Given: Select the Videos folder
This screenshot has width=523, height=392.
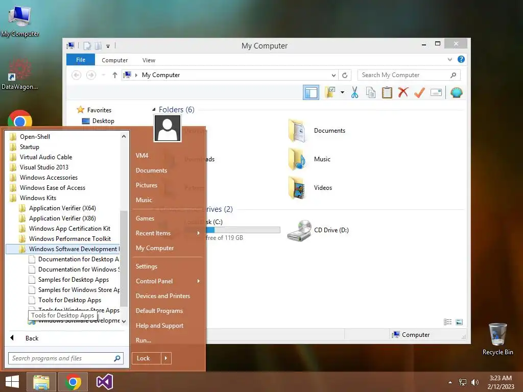Looking at the screenshot, I should [310, 188].
